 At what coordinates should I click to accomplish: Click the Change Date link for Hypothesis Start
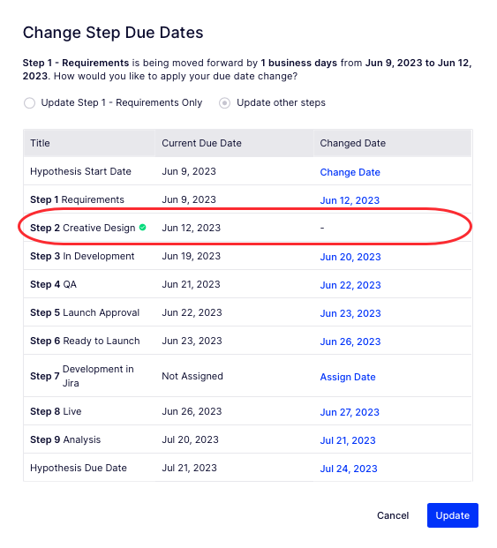pyautogui.click(x=350, y=172)
